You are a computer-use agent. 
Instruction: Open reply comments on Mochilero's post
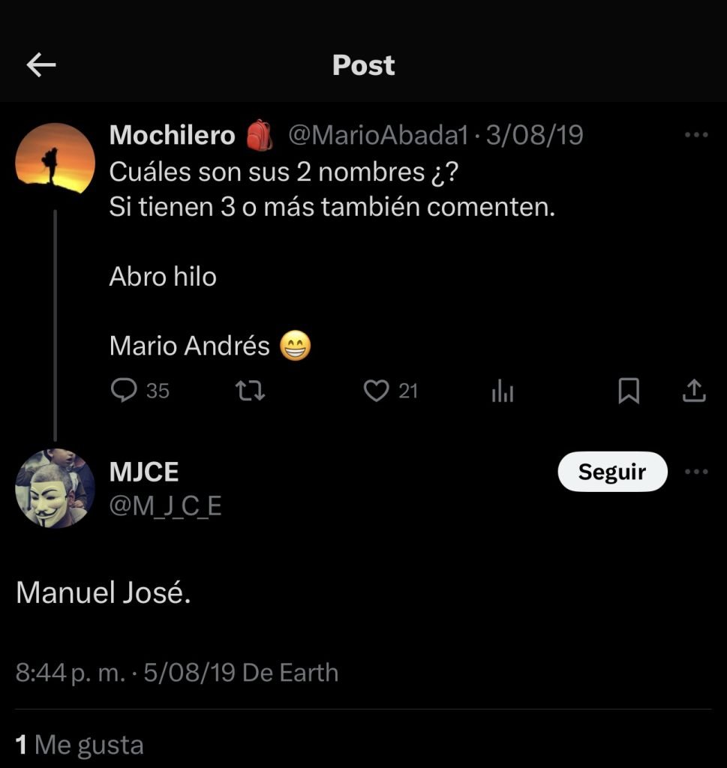(x=124, y=390)
